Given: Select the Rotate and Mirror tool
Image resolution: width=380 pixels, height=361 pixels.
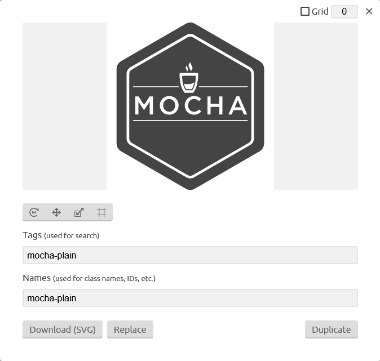Looking at the screenshot, I should tap(34, 212).
